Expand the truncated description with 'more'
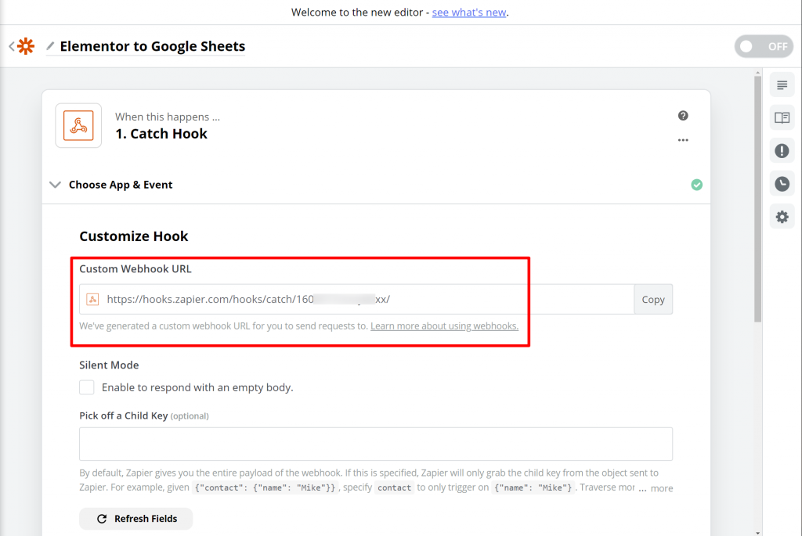Screen dimensions: 802x536 click(661, 488)
